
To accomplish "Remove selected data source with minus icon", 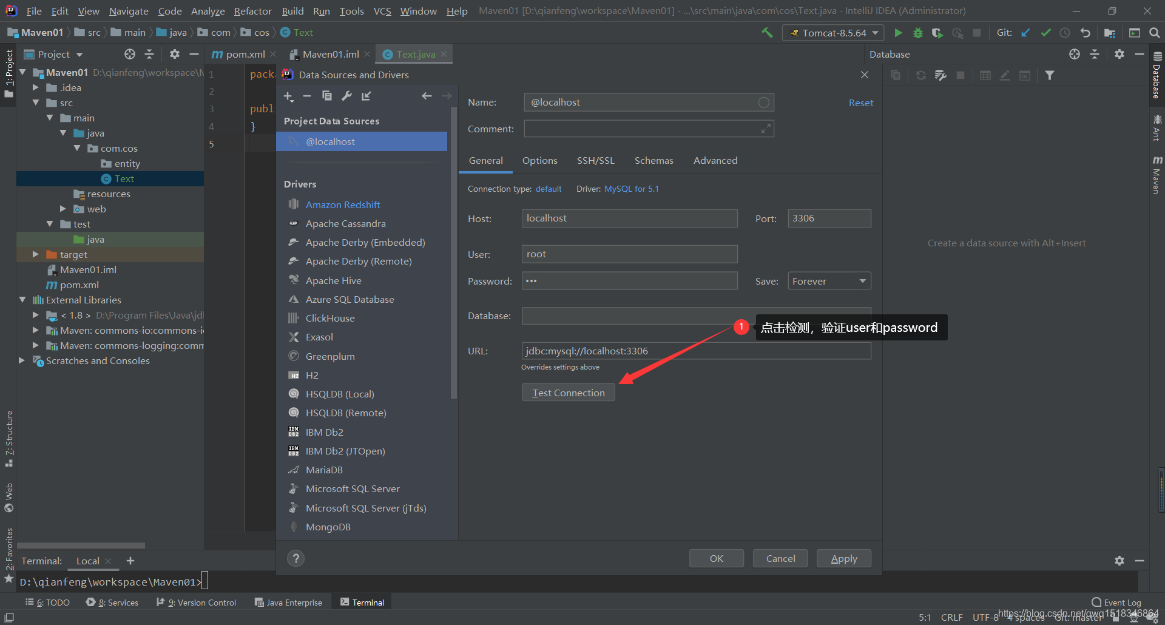I will (307, 96).
